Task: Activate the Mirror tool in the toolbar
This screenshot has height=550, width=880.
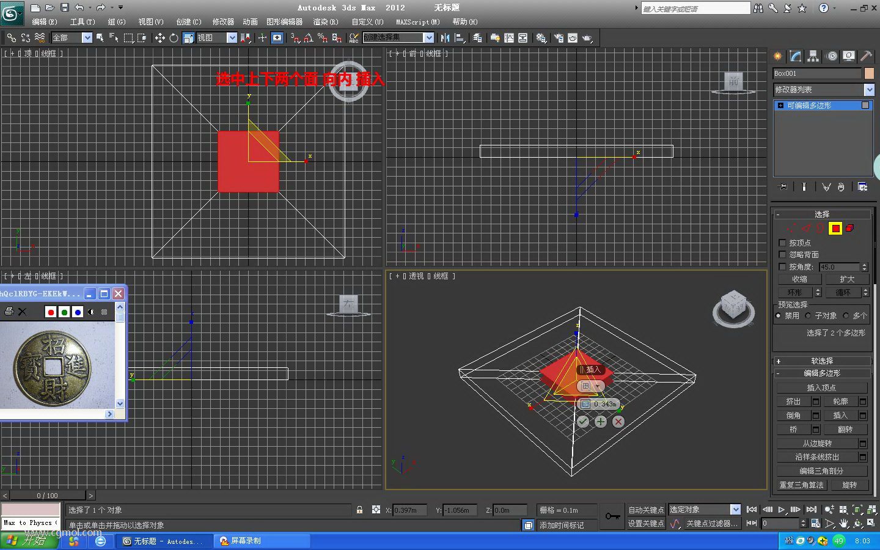Action: tap(445, 38)
